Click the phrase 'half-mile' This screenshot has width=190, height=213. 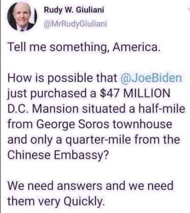162,109
